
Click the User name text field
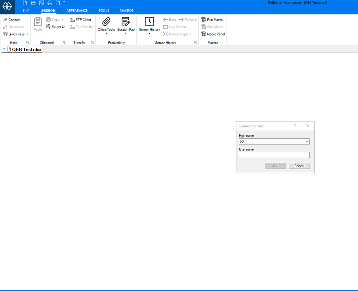[x=274, y=155]
